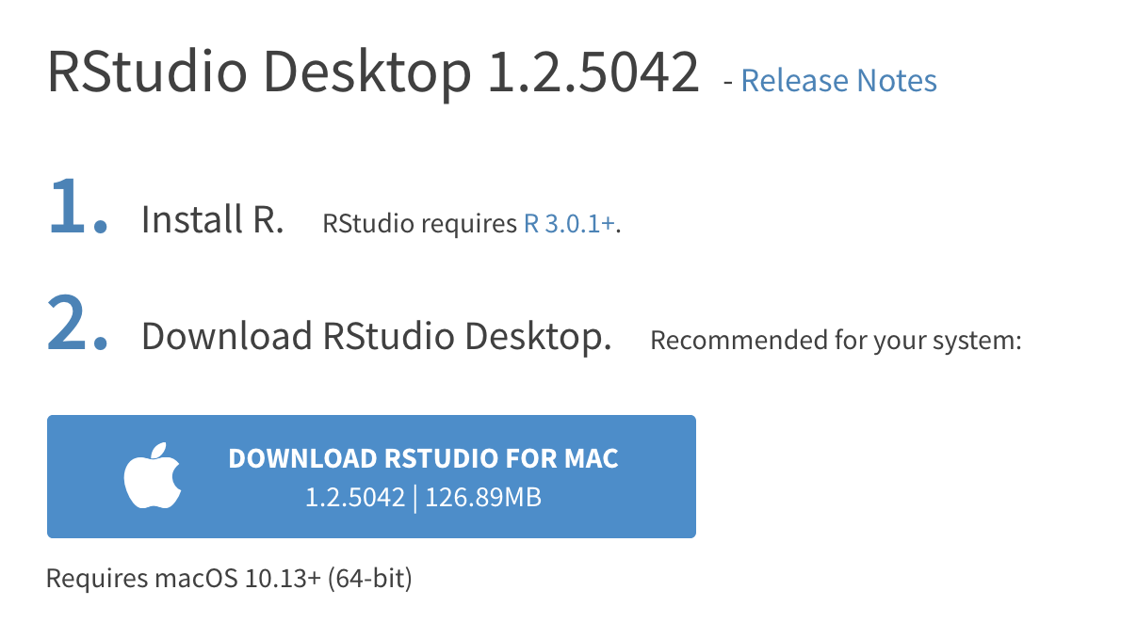This screenshot has width=1121, height=638.
Task: Click 1.2.5042 version in page heading
Action: point(593,72)
